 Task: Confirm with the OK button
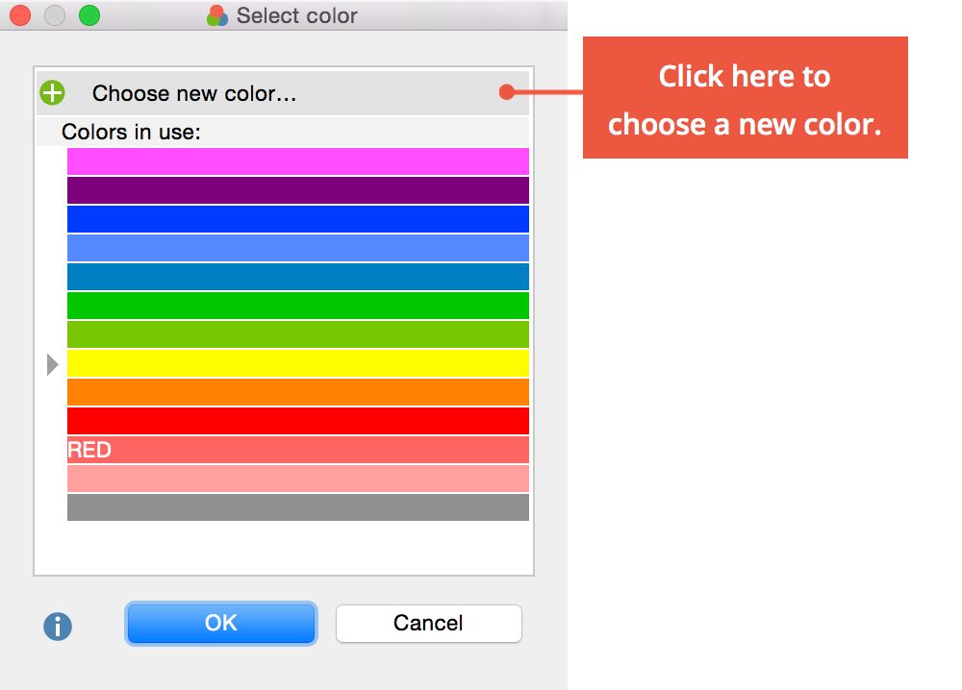pos(220,623)
